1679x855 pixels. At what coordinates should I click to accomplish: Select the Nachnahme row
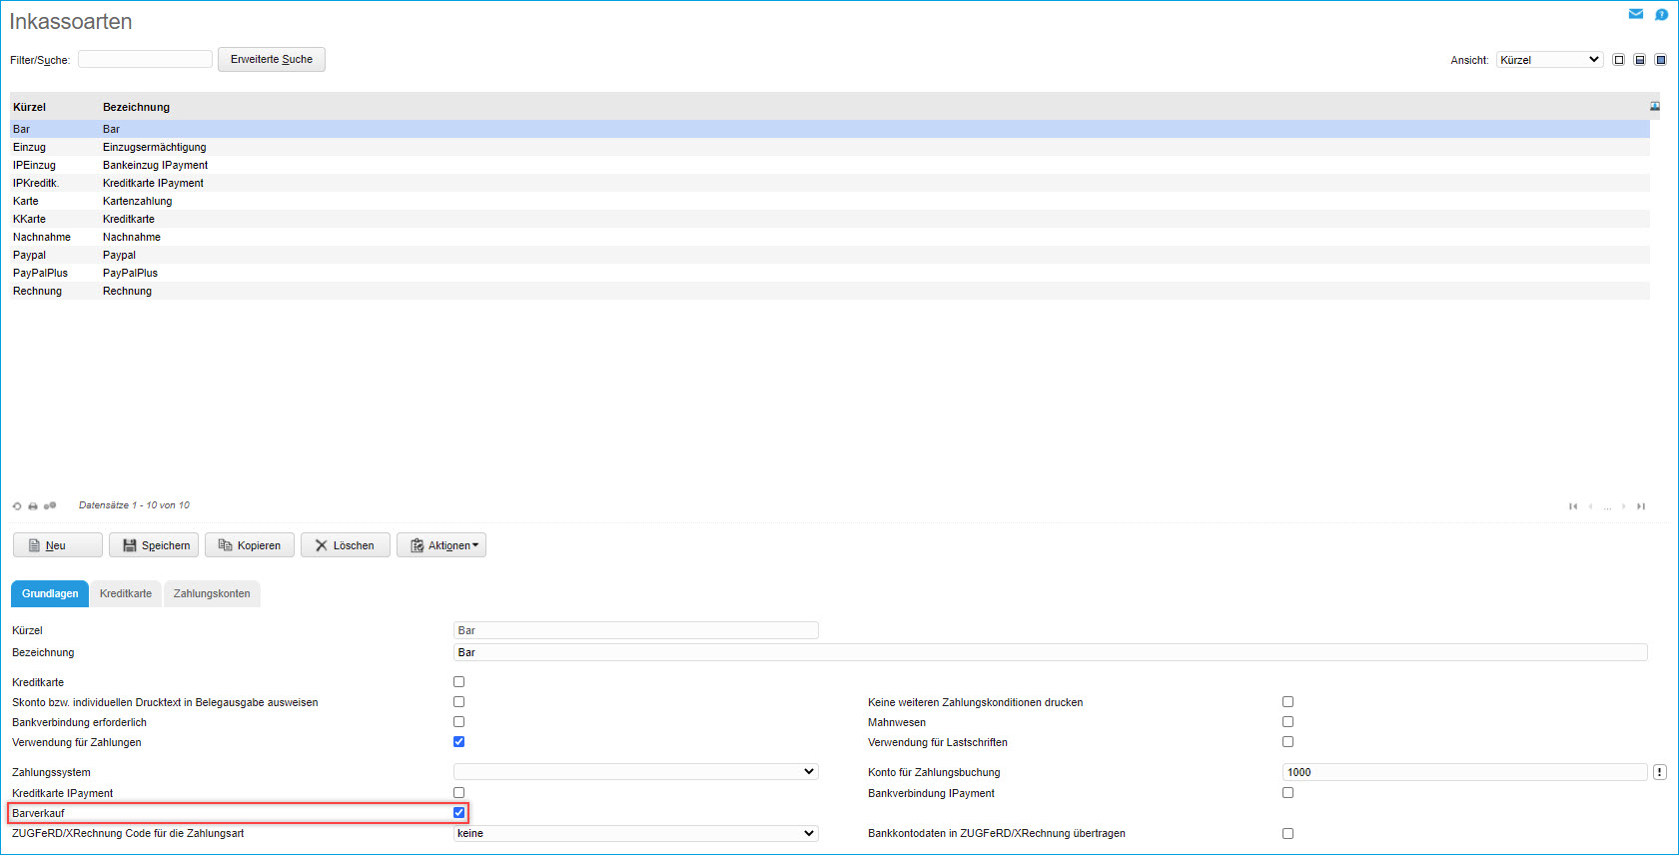pyautogui.click(x=830, y=237)
